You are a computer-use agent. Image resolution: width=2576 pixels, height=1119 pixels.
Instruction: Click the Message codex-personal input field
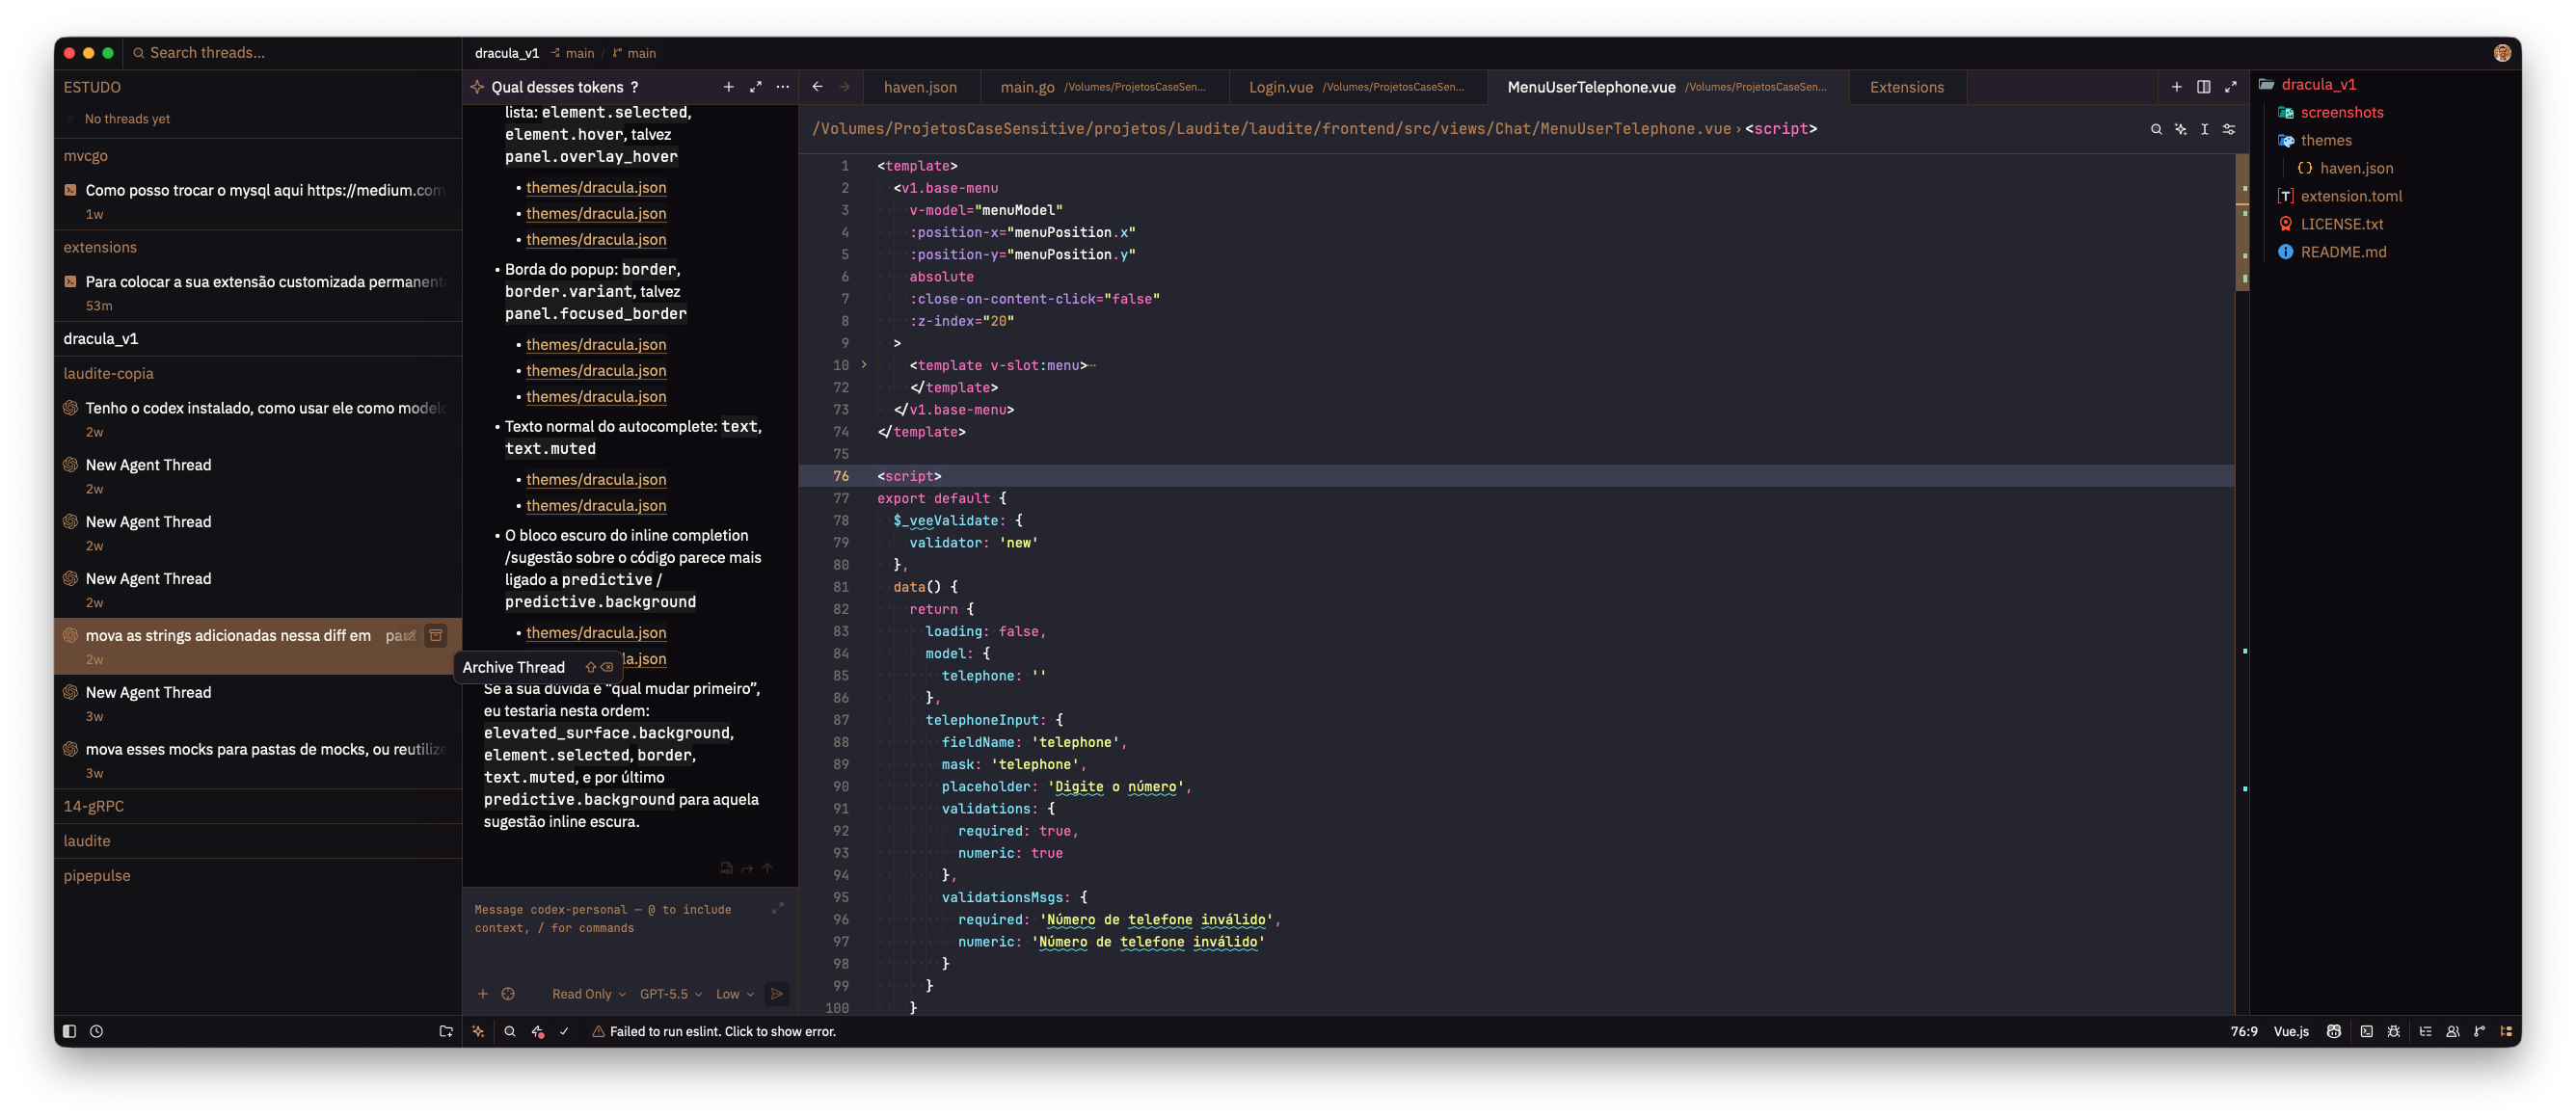[620, 919]
